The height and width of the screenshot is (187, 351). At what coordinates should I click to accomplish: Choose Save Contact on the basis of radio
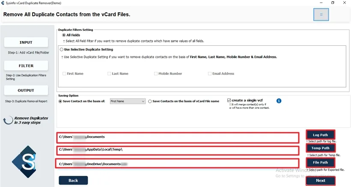60,101
